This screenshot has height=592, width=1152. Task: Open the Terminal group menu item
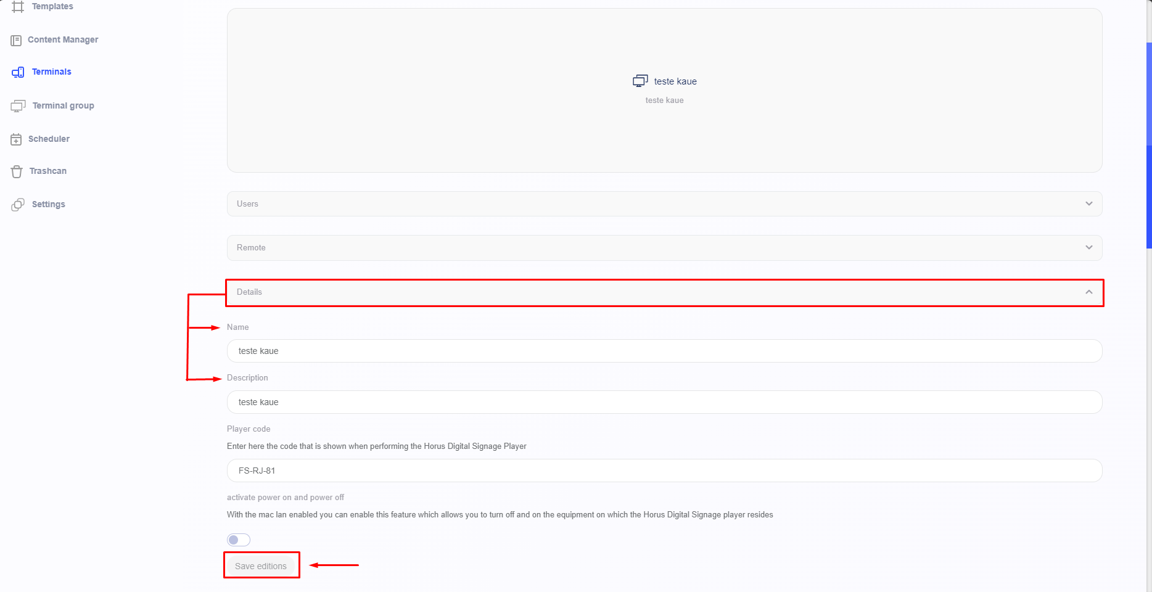click(63, 106)
